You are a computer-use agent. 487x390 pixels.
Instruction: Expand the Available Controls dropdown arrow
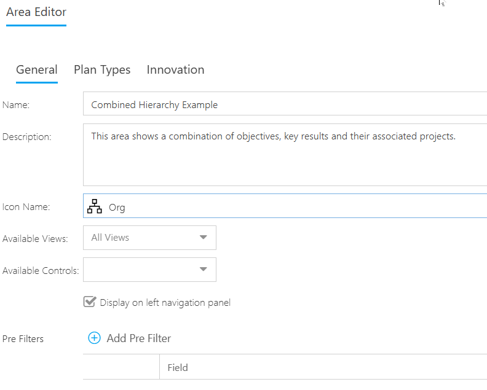click(x=203, y=269)
